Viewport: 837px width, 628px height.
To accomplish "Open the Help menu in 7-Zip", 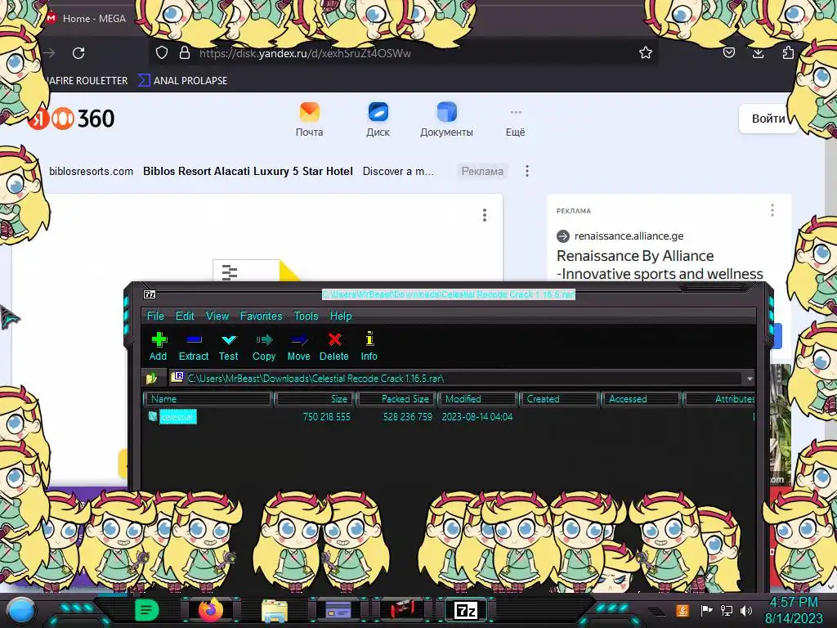I will (341, 316).
